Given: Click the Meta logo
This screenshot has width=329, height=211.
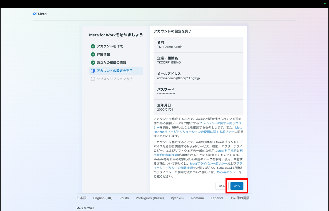Looking at the screenshot, I should (x=40, y=14).
